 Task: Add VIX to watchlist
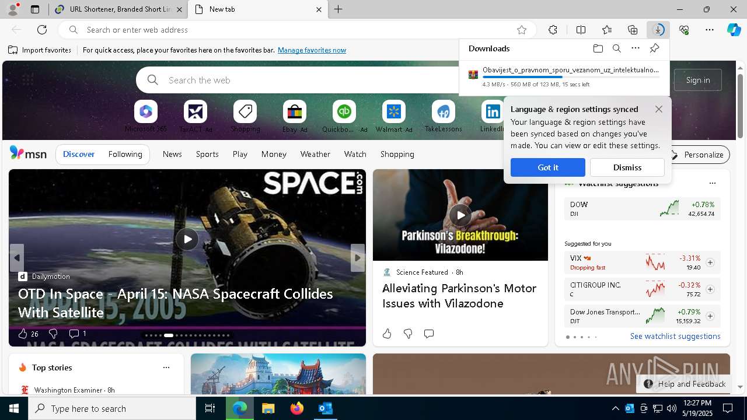(x=710, y=262)
